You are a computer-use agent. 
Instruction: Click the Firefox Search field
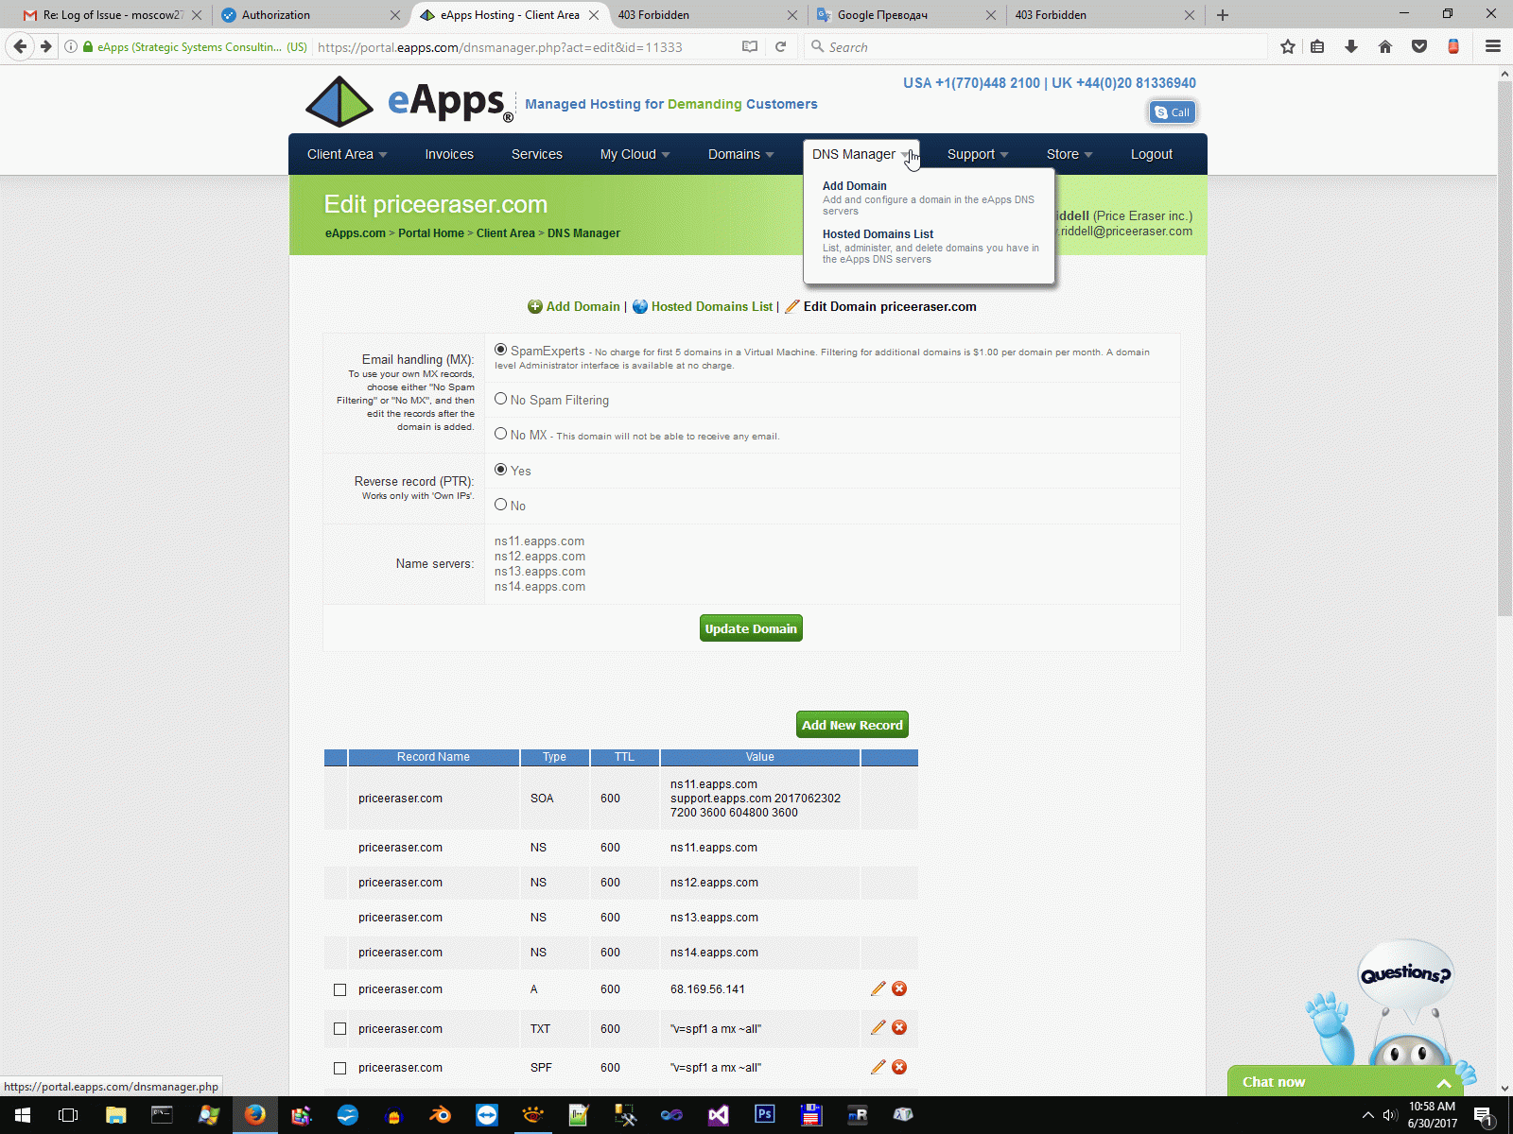1035,46
